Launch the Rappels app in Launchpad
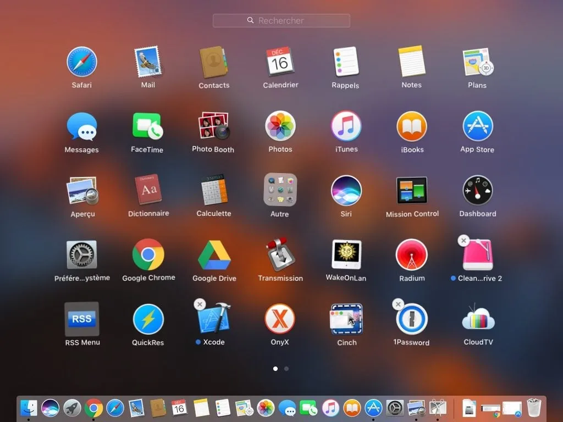 [x=346, y=62]
